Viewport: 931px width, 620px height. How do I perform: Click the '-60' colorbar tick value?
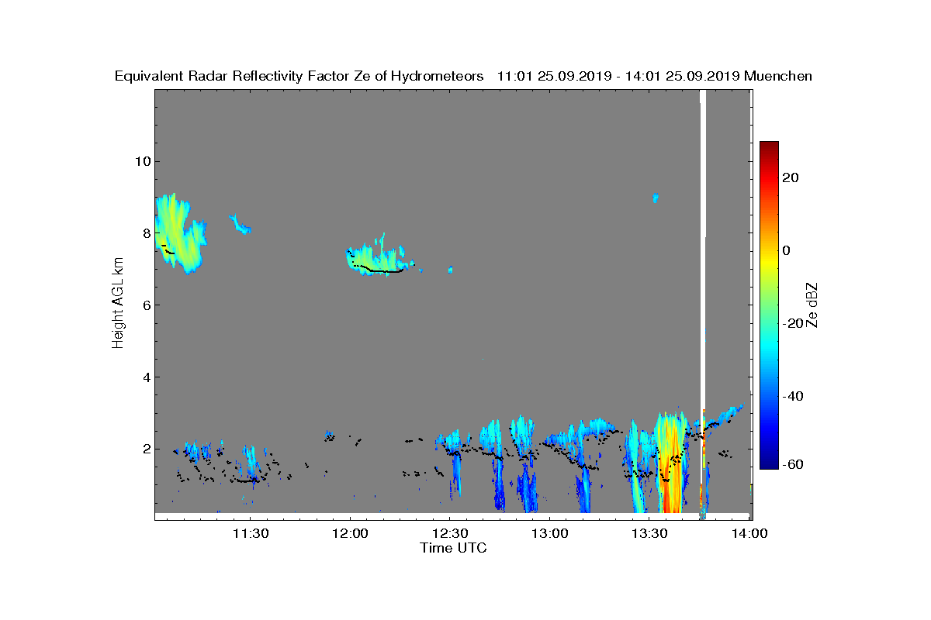(x=794, y=464)
